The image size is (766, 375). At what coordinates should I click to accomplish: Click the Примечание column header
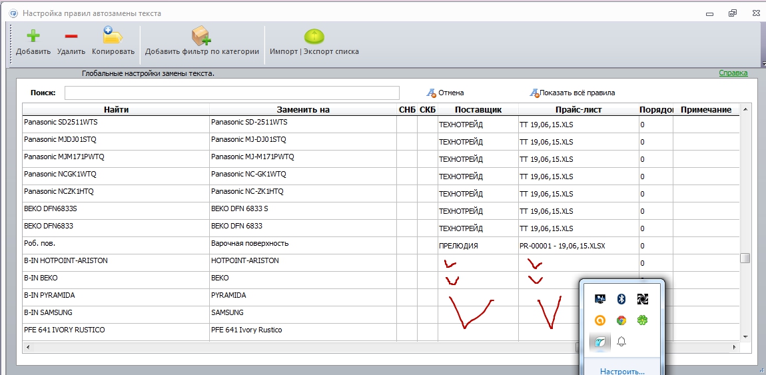[x=705, y=110]
